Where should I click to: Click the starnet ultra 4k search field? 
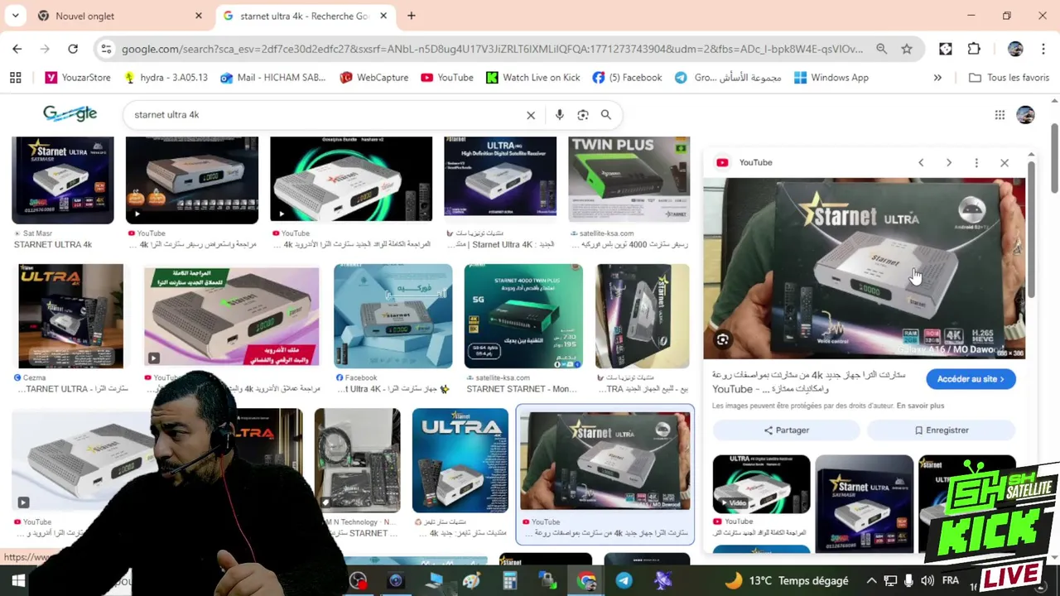(x=327, y=115)
